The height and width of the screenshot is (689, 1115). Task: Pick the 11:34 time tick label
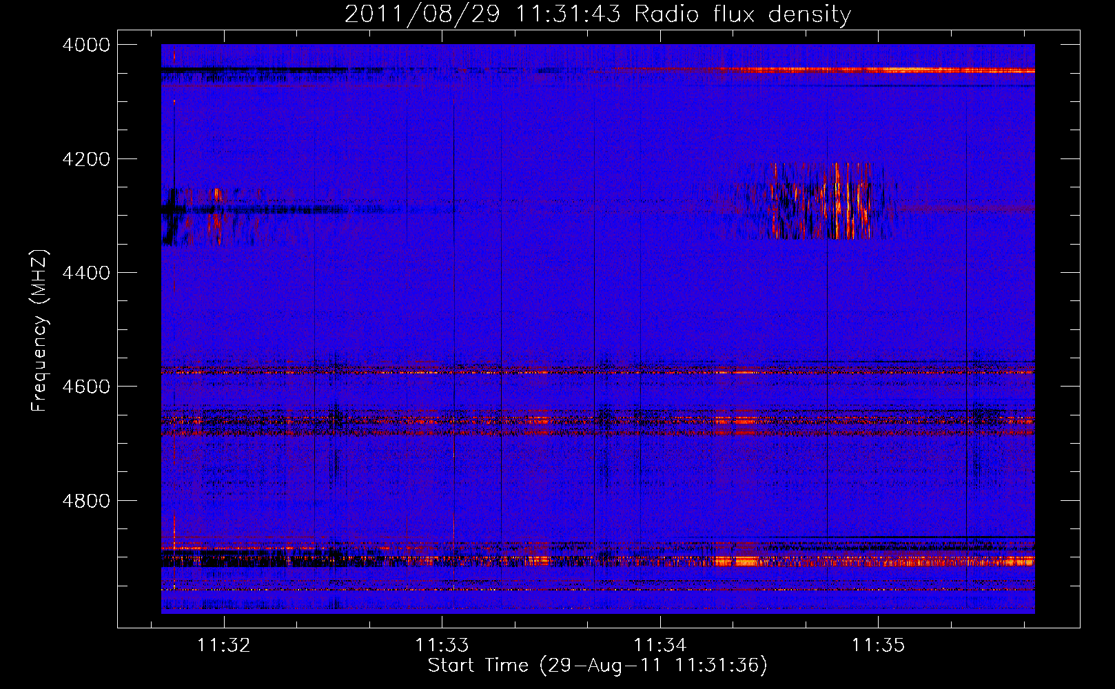pos(660,646)
